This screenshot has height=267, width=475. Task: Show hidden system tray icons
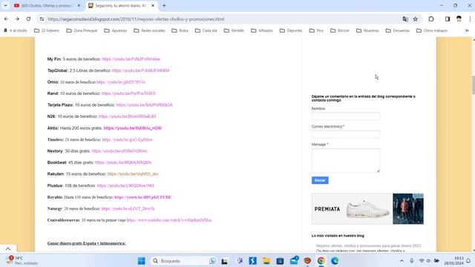click(x=402, y=260)
